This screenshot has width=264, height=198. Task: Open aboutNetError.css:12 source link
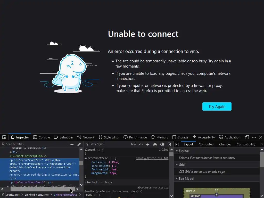pyautogui.click(x=153, y=188)
